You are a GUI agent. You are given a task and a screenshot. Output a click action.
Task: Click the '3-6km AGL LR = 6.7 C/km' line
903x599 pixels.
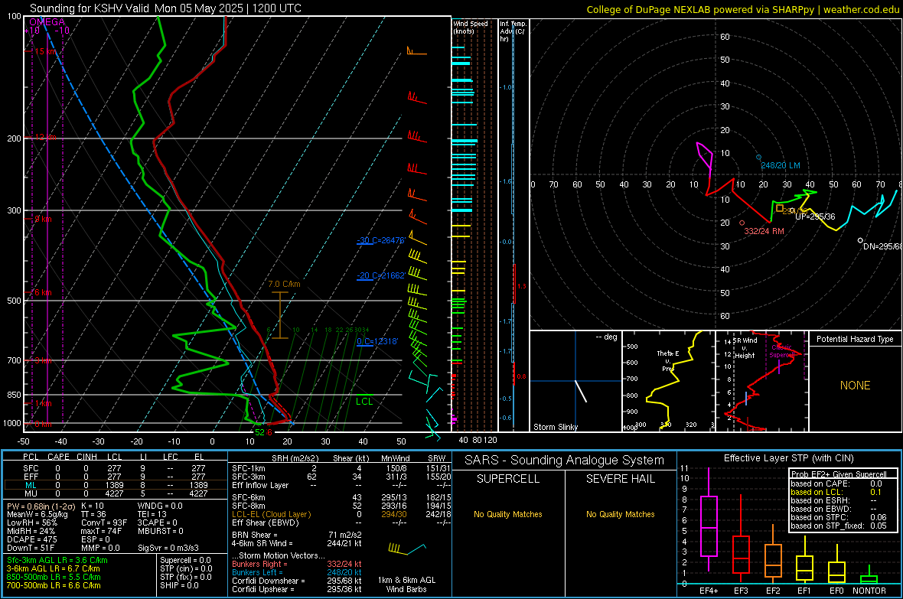tap(53, 568)
